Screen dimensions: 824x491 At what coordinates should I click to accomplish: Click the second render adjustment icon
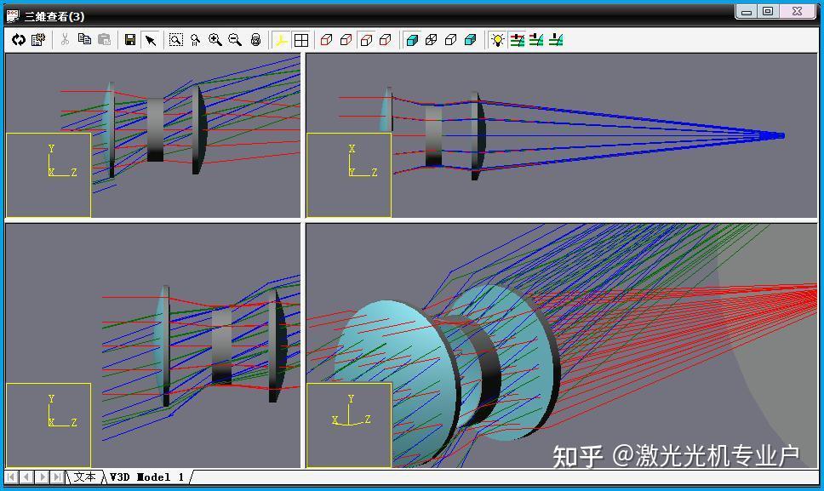pyautogui.click(x=536, y=39)
